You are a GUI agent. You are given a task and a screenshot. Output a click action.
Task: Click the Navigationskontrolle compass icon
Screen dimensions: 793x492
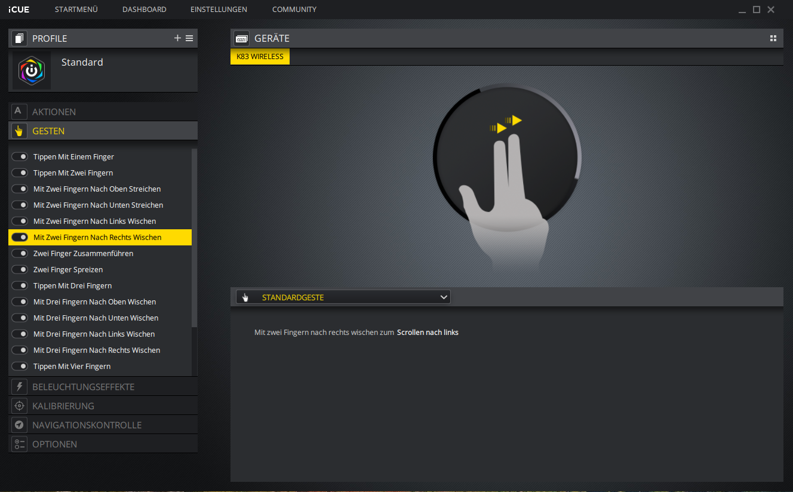pos(19,425)
